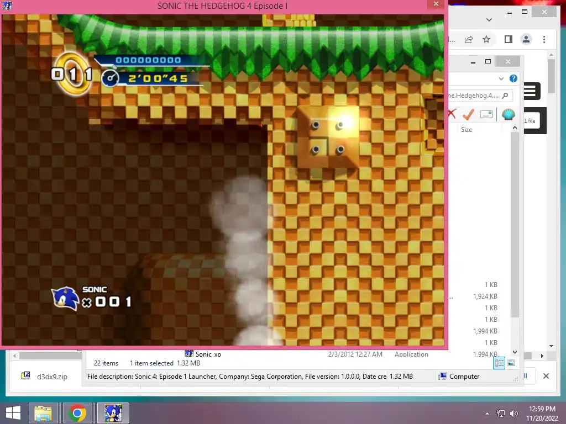The height and width of the screenshot is (424, 566).
Task: Open the Windows Start menu
Action: tap(13, 413)
